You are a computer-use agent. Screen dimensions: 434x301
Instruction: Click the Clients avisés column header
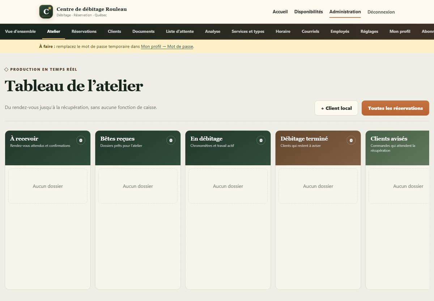397,148
